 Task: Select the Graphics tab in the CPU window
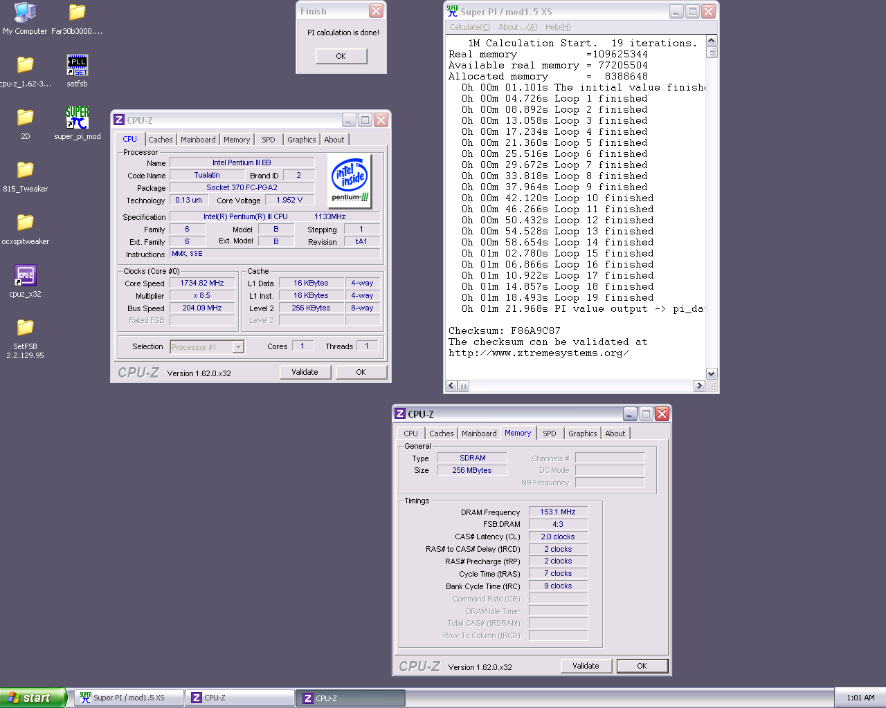point(302,140)
